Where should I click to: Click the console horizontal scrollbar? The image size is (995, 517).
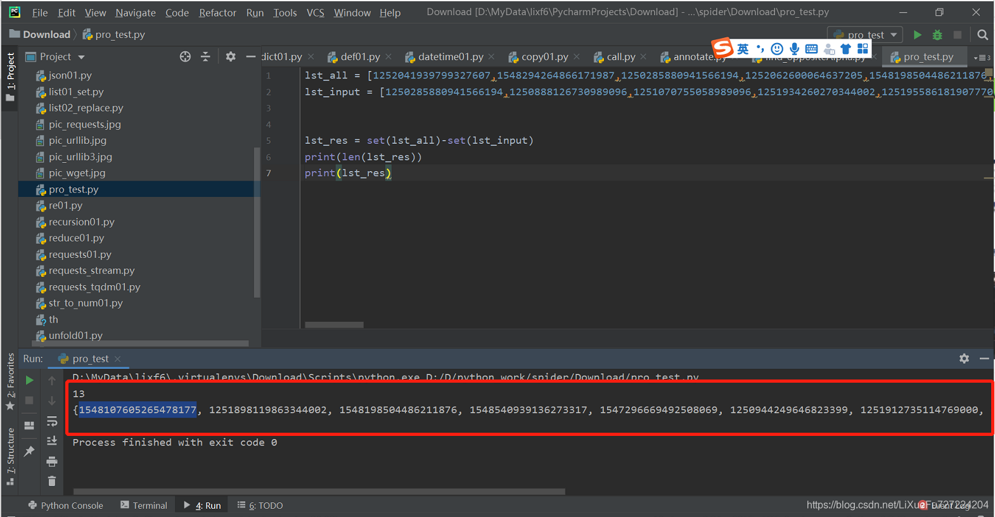(x=319, y=492)
